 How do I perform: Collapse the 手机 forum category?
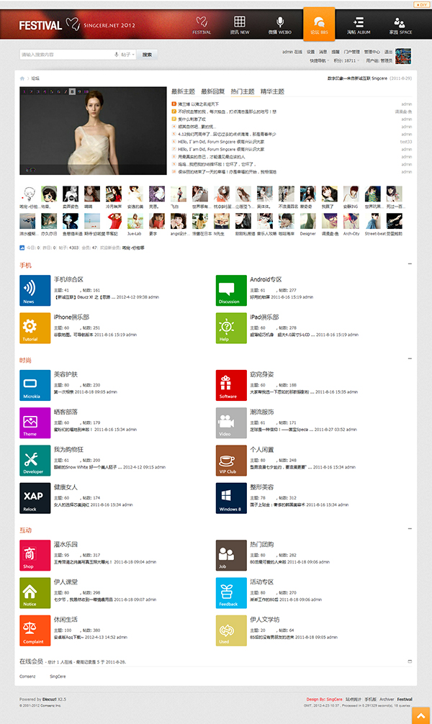coord(410,263)
